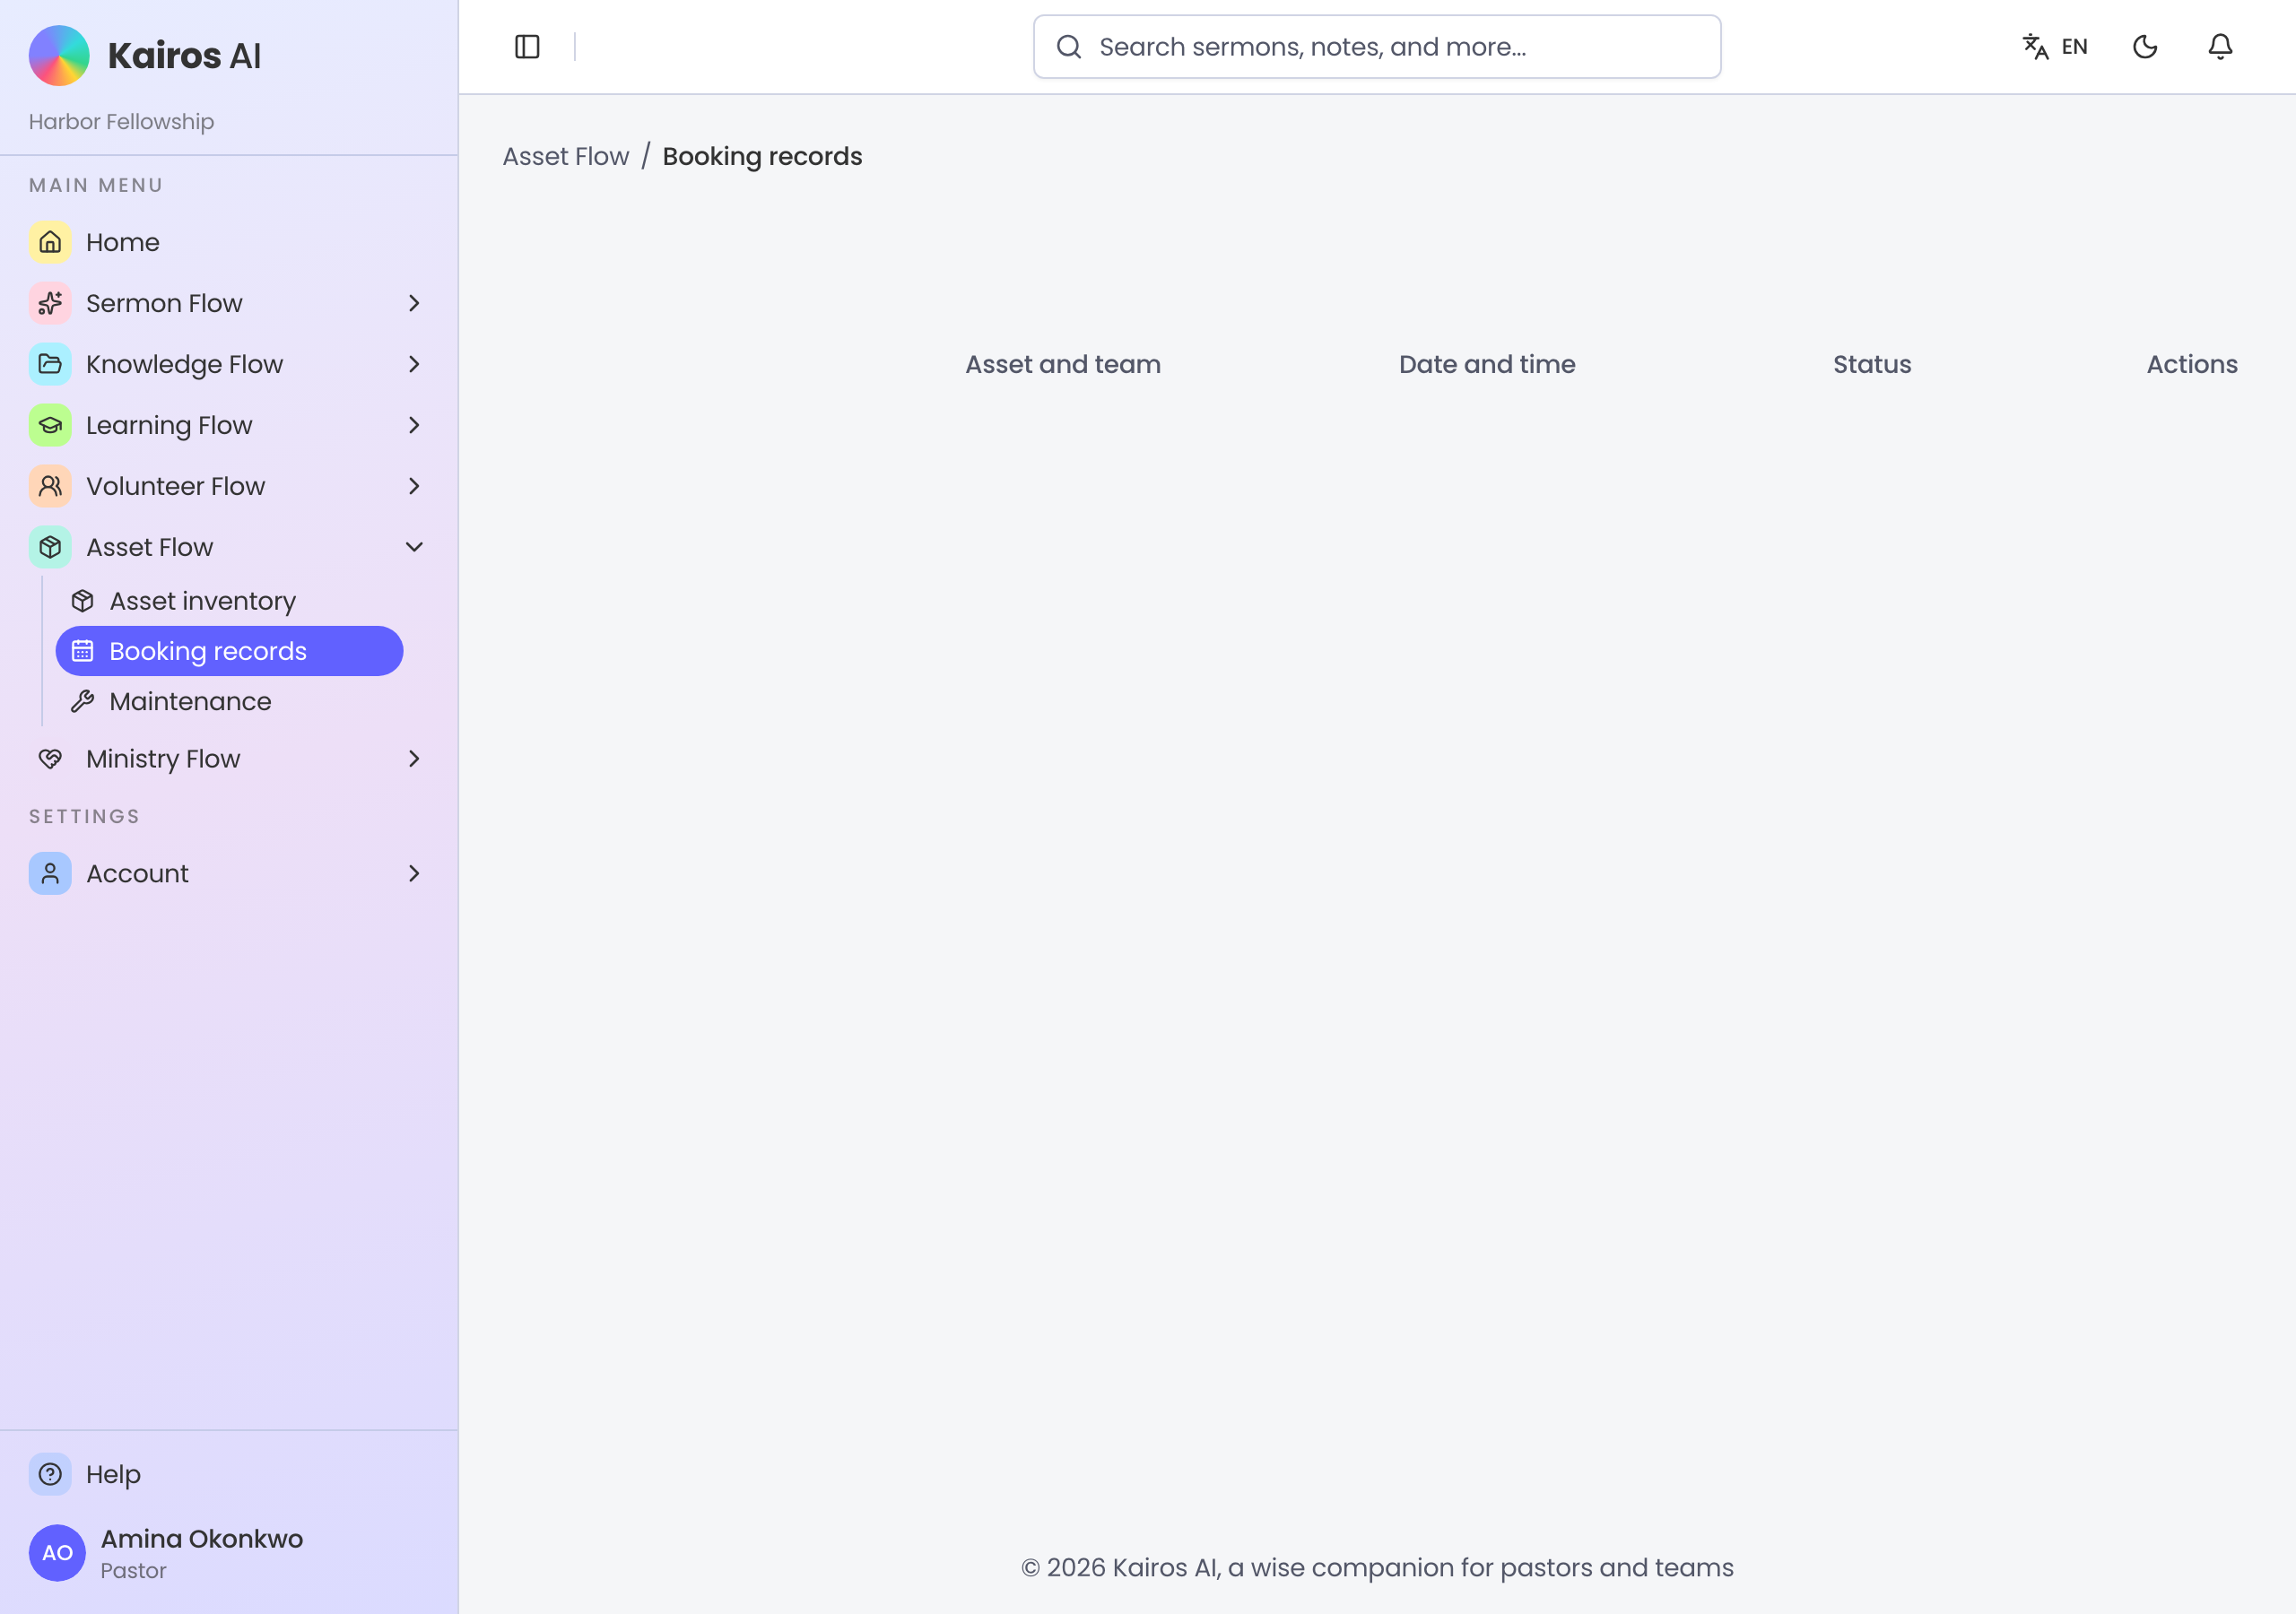
Task: Open notifications bell icon
Action: [2220, 47]
